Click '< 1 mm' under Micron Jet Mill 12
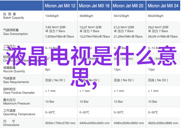Screen dimensions: 182x128 click(50, 91)
